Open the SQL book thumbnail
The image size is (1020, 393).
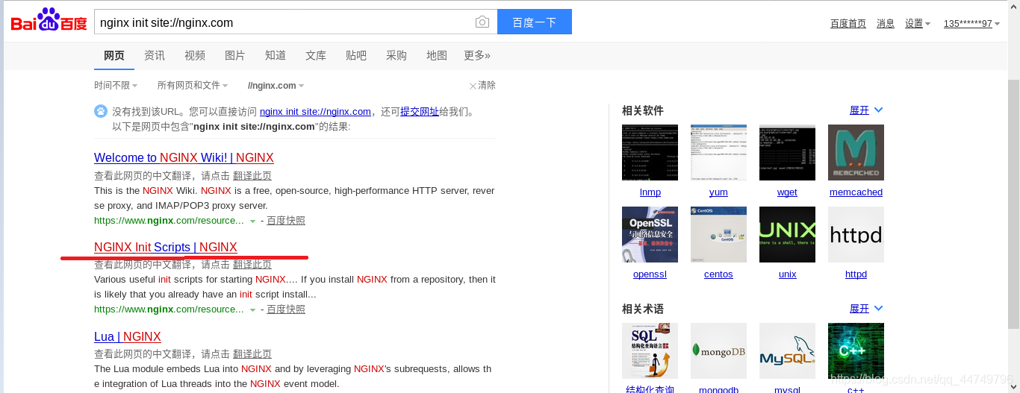(x=650, y=350)
